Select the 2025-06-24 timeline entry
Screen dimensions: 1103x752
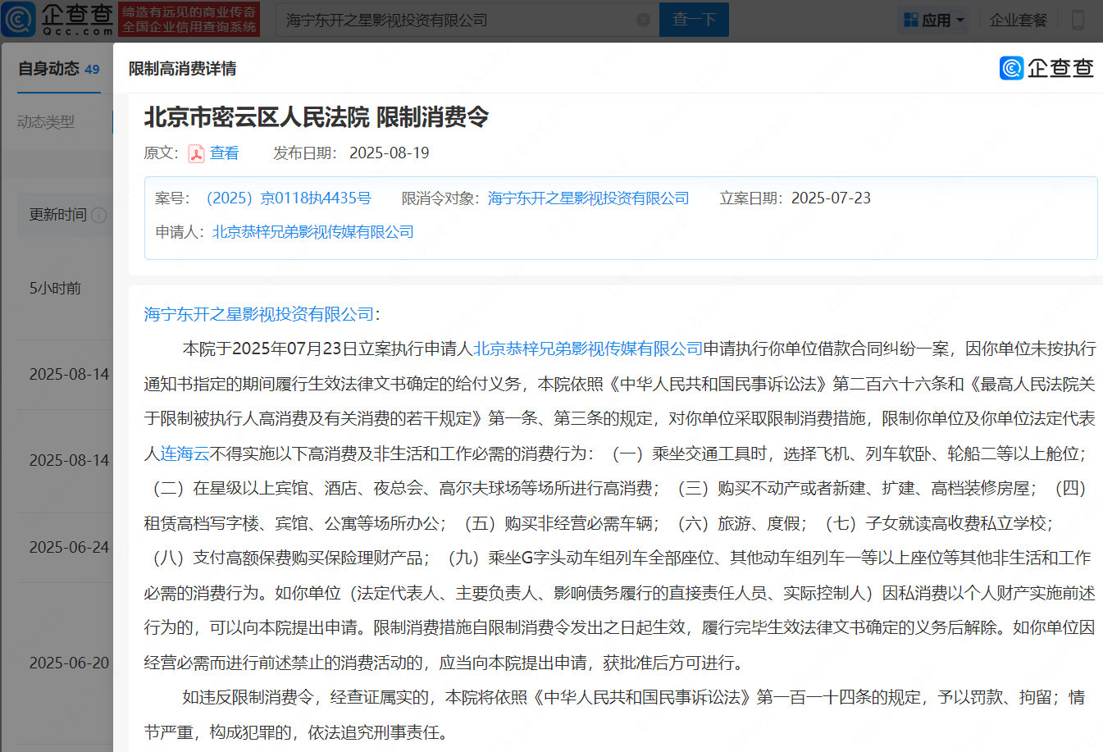pyautogui.click(x=69, y=548)
